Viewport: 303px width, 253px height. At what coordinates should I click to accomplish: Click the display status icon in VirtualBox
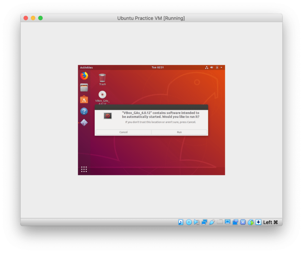(228, 222)
